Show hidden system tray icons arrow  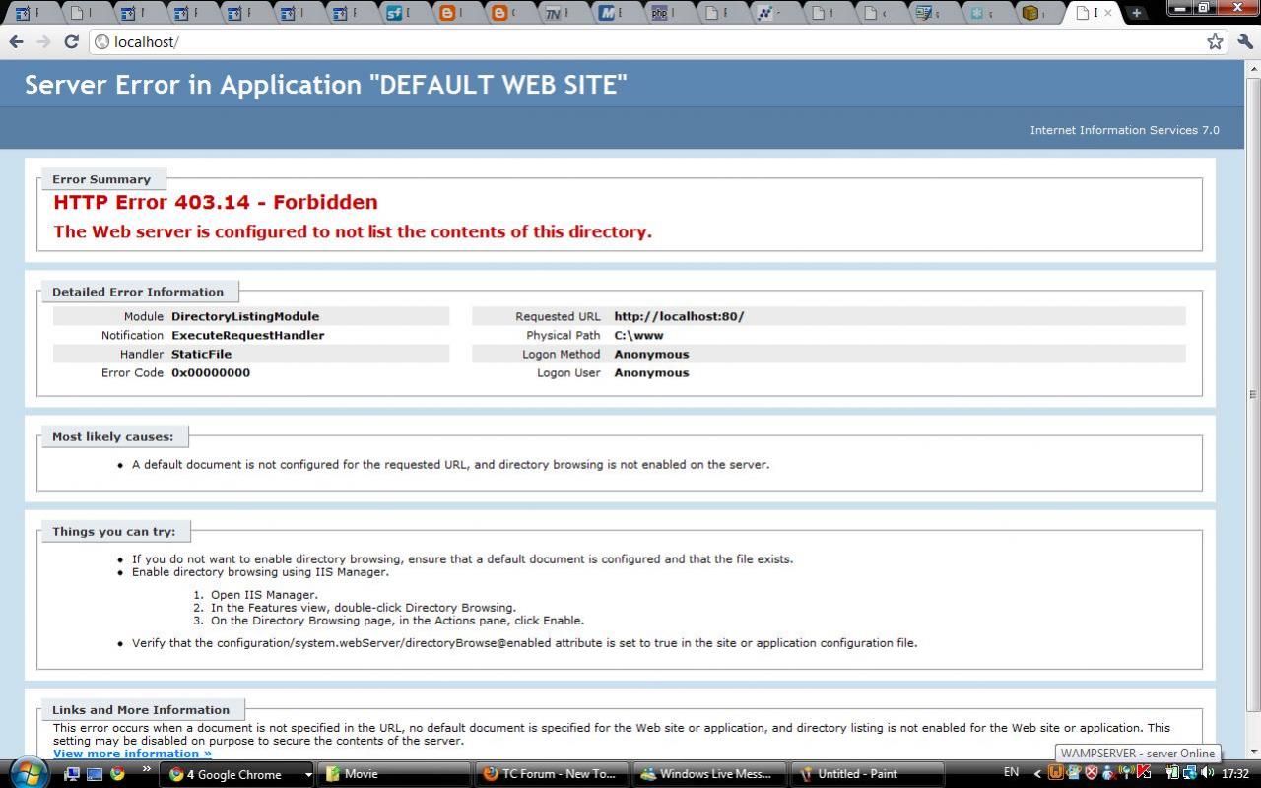tap(1037, 774)
